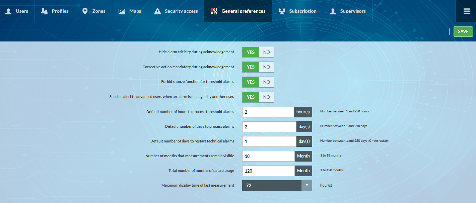
Task: Set Hide alarm criticity during acknowledgement to YES
Action: (251, 52)
